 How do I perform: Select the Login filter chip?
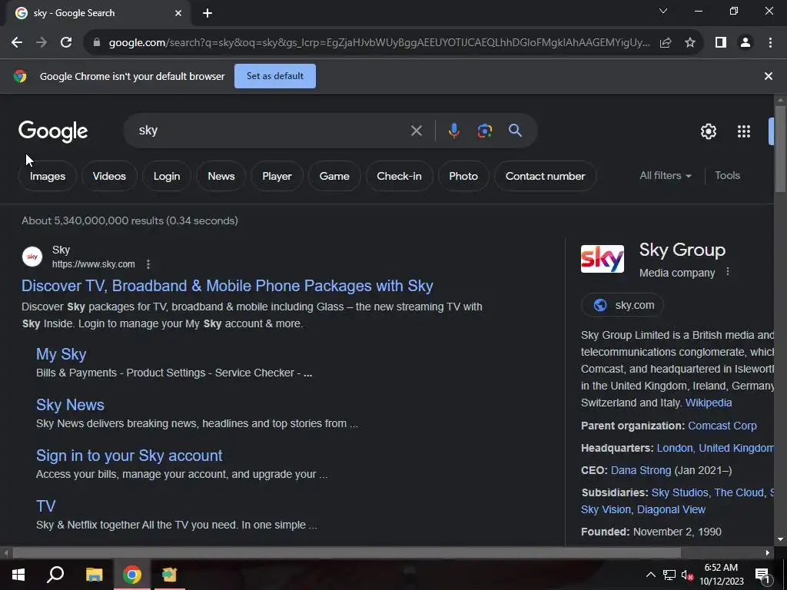(x=167, y=176)
